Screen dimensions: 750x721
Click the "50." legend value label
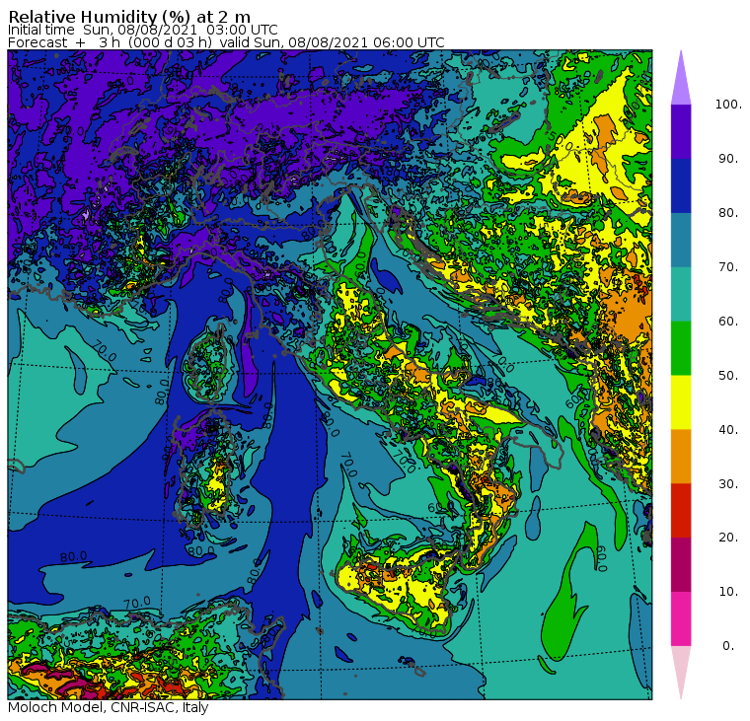728,376
